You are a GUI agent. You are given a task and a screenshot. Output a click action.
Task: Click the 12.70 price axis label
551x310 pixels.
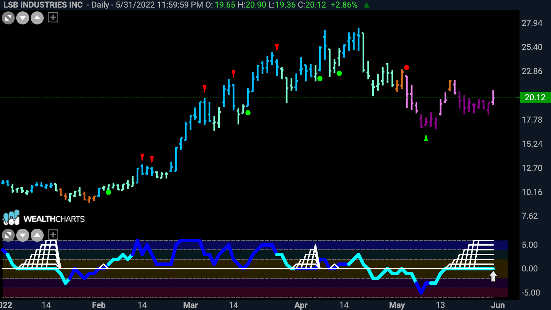pyautogui.click(x=532, y=168)
